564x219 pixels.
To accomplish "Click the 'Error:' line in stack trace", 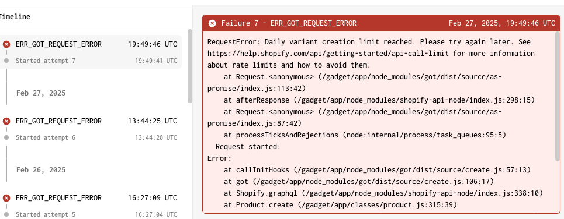I will (219, 158).
